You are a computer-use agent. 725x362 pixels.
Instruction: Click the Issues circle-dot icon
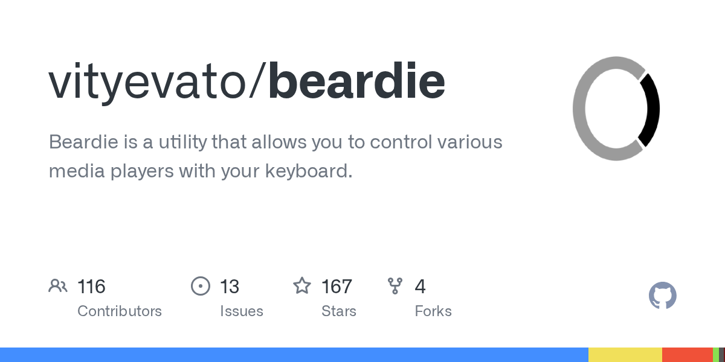201,285
